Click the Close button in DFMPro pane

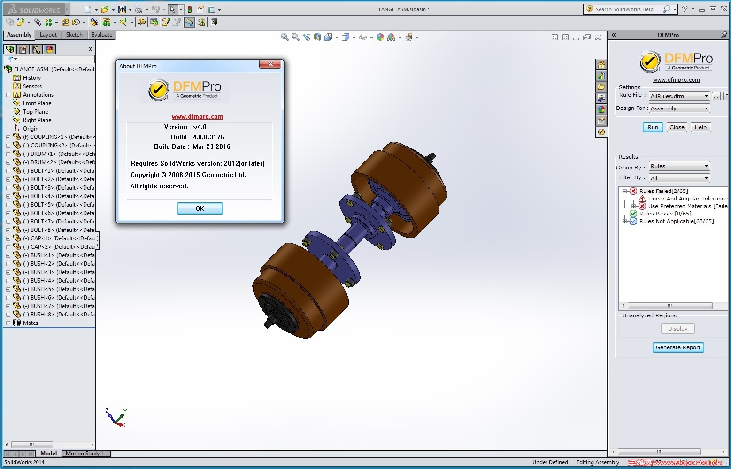pos(677,127)
